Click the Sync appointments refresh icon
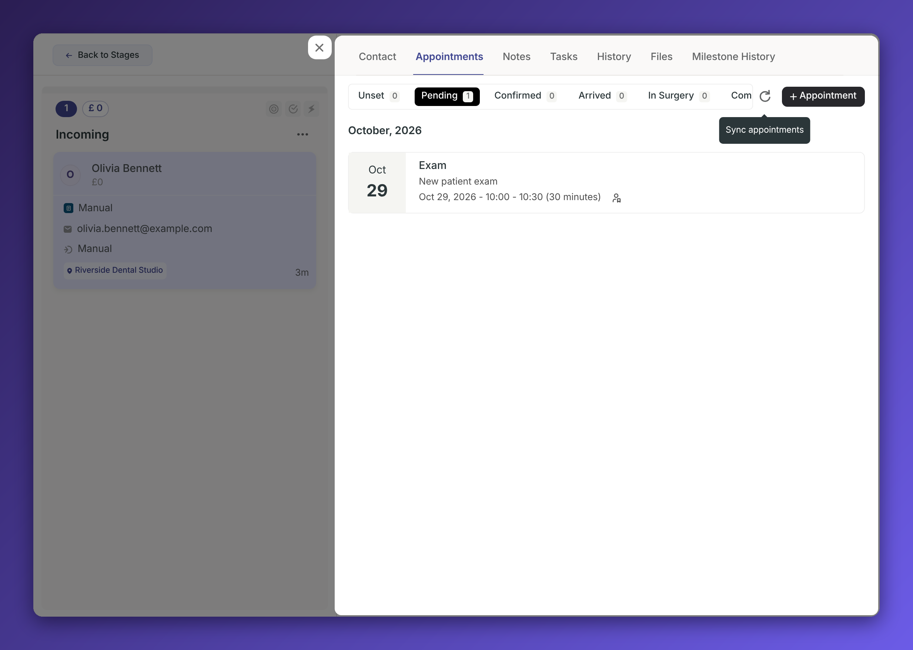This screenshot has width=913, height=650. (x=765, y=96)
